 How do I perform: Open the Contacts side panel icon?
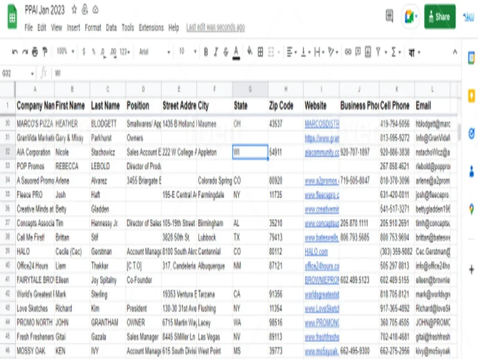pyautogui.click(x=471, y=171)
